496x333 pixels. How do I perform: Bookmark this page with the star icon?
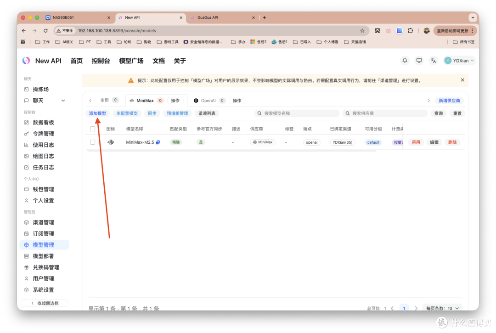coord(362,31)
